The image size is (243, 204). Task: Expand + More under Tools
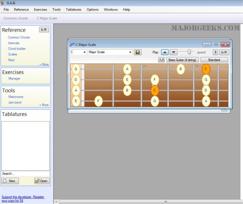pos(44,105)
